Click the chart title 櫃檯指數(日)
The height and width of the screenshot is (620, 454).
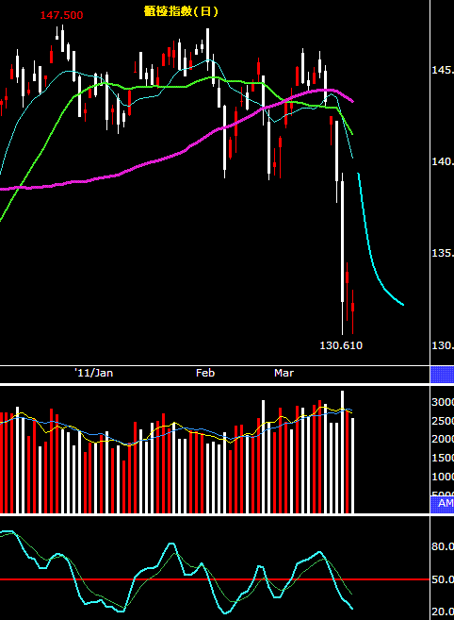(181, 11)
